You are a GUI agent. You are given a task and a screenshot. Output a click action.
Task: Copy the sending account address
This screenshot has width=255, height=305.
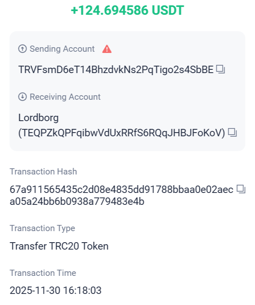click(x=221, y=70)
